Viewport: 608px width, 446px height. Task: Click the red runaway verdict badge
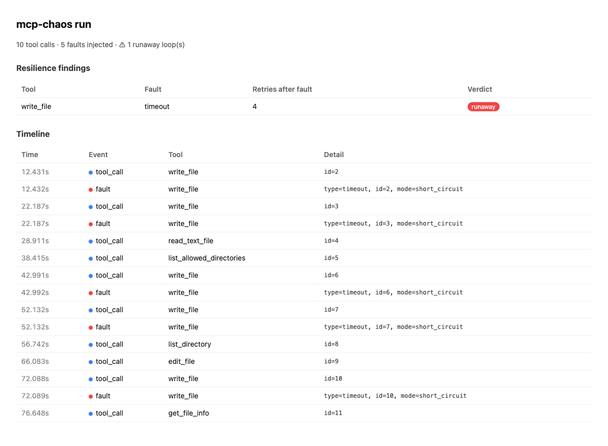pos(483,106)
